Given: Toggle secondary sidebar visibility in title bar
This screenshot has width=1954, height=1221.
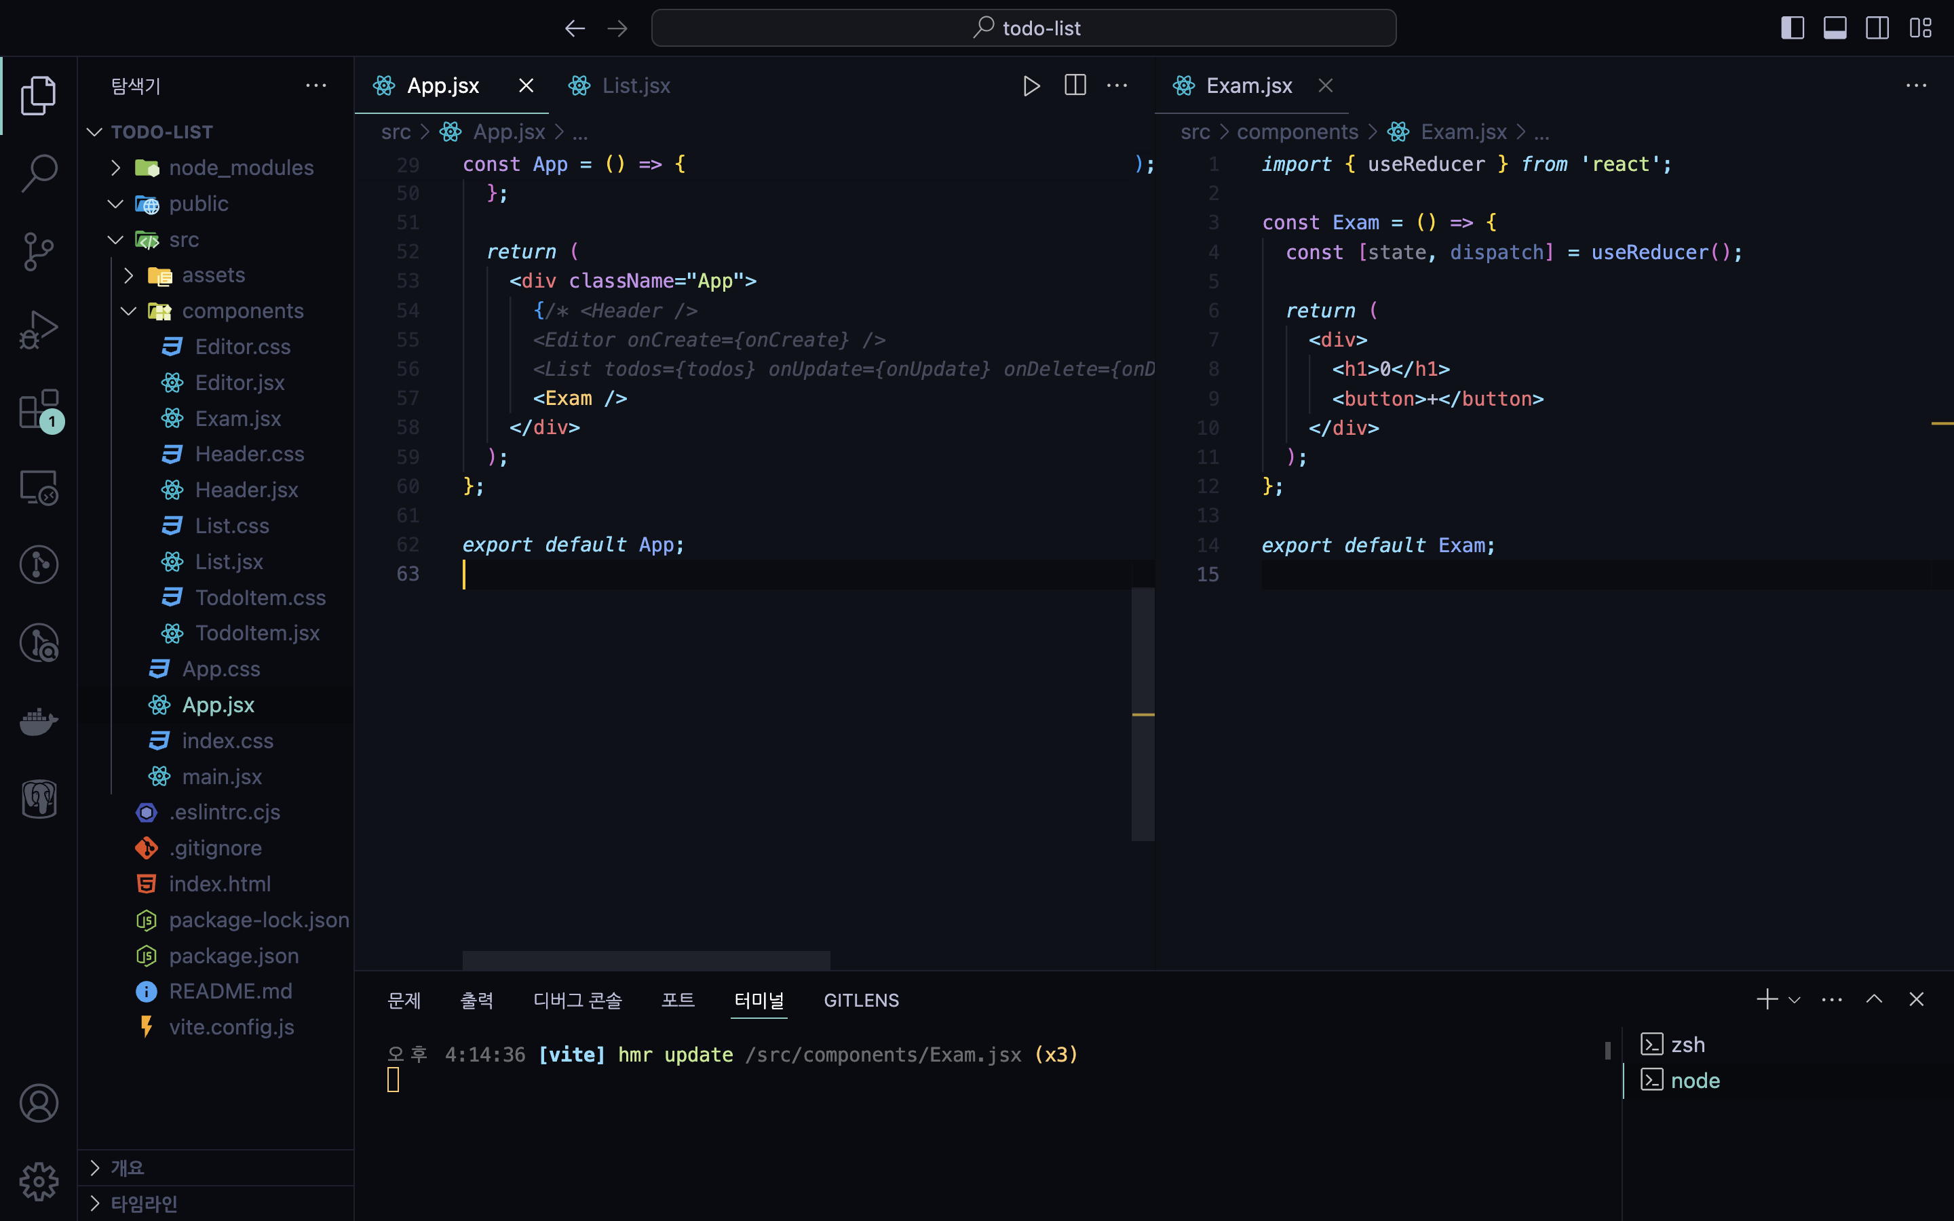Looking at the screenshot, I should (1877, 28).
